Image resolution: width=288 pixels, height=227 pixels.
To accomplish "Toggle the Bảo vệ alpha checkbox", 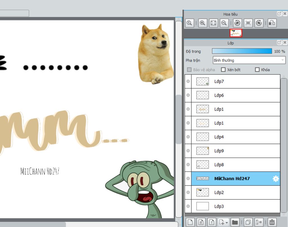I will pyautogui.click(x=189, y=69).
